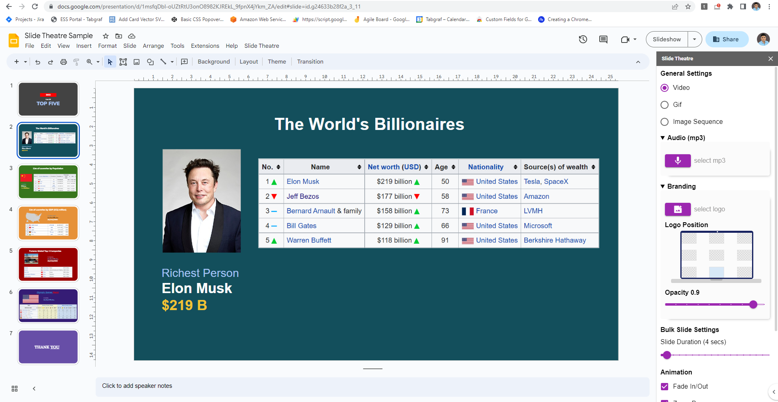This screenshot has width=778, height=402.
Task: Click the add comment icon in toolbar
Action: (184, 62)
